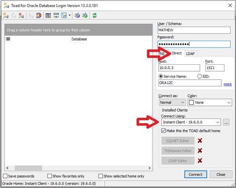Screen dimensions: 236x188
Task: Click the grid column chooser icon
Action: (x=8, y=39)
